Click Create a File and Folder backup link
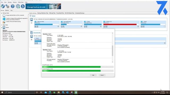 coord(13,22)
